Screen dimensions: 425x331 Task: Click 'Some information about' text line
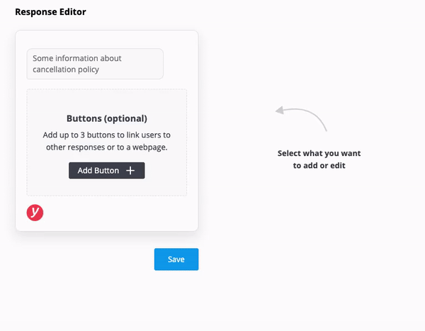point(77,58)
